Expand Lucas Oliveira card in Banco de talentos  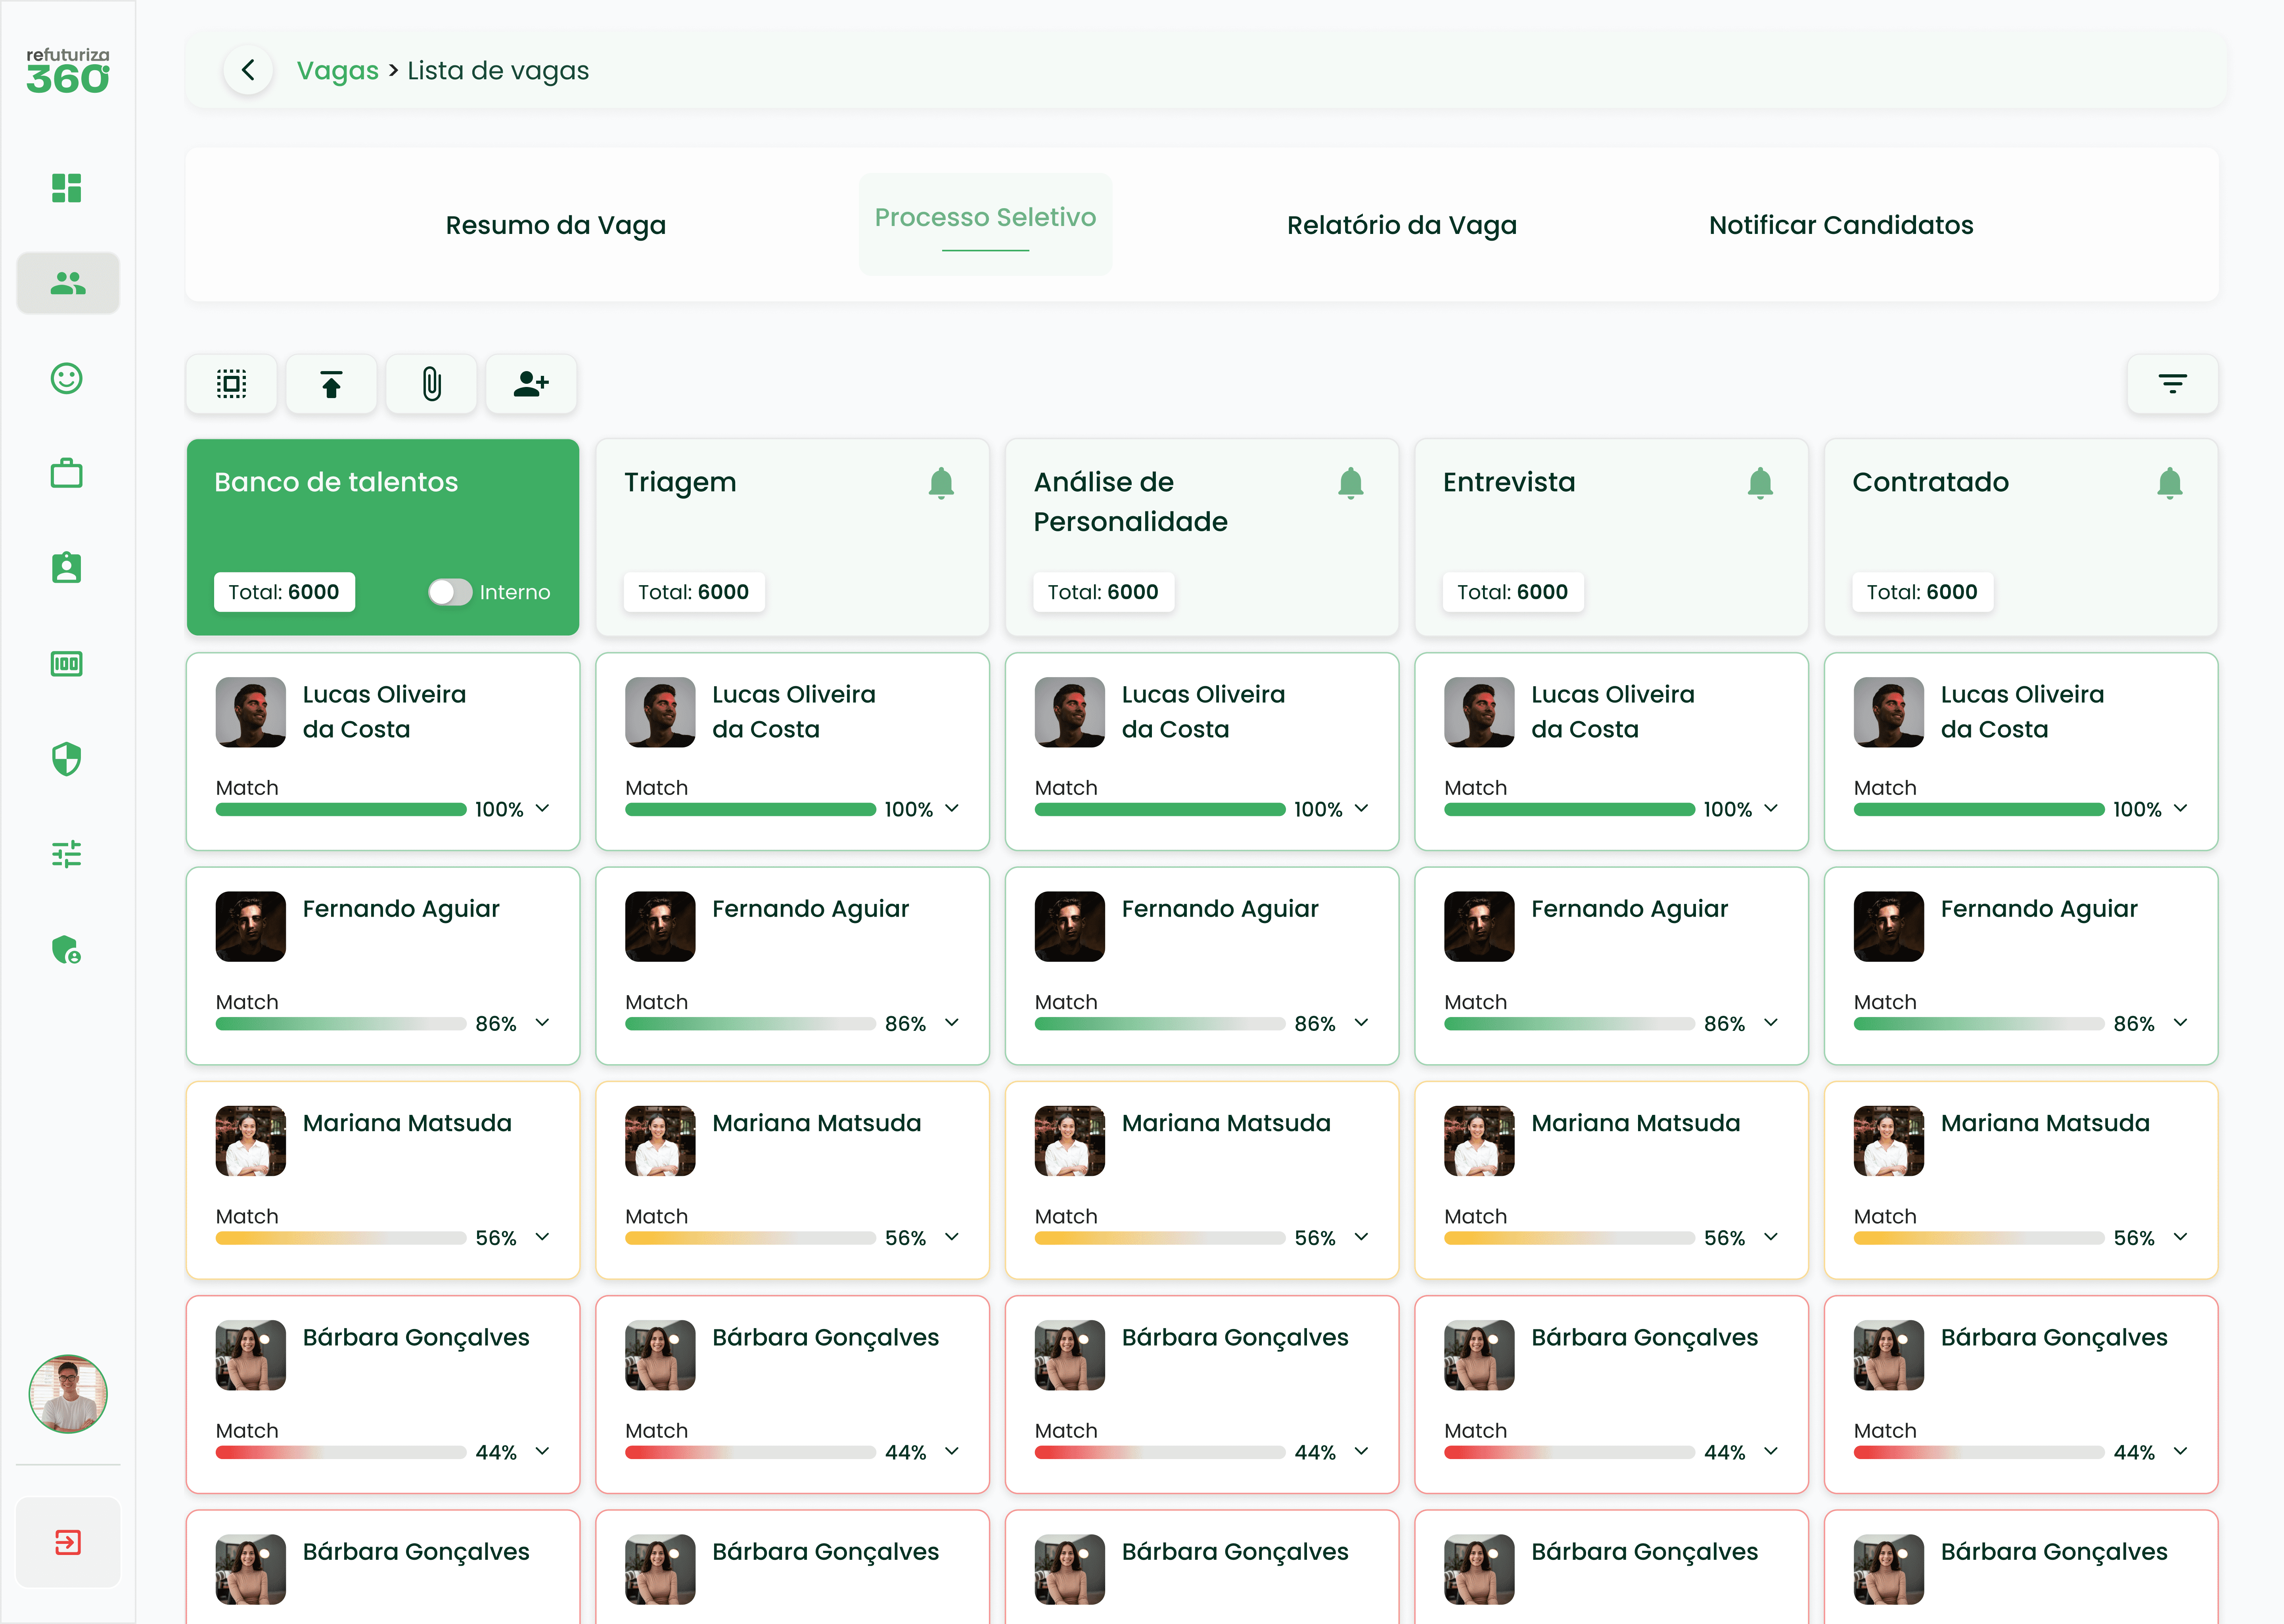coord(543,808)
